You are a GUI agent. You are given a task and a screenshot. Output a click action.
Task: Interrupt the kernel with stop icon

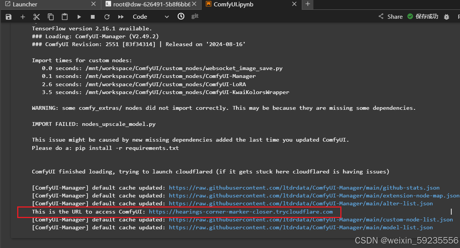(x=93, y=17)
